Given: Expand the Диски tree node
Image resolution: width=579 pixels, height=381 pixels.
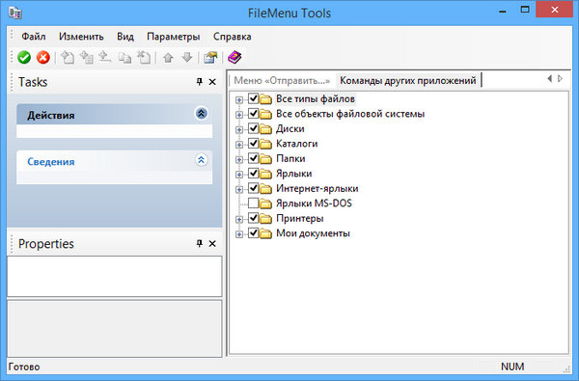Looking at the screenshot, I should pos(239,130).
